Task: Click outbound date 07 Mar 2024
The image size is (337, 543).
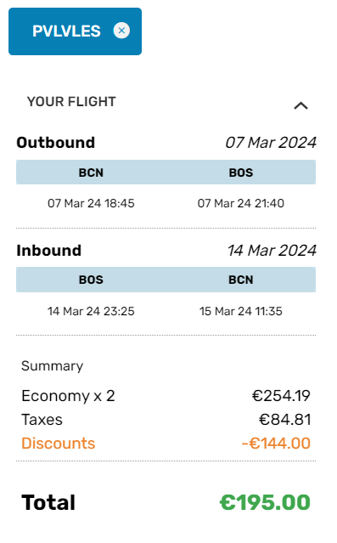Action: (271, 143)
